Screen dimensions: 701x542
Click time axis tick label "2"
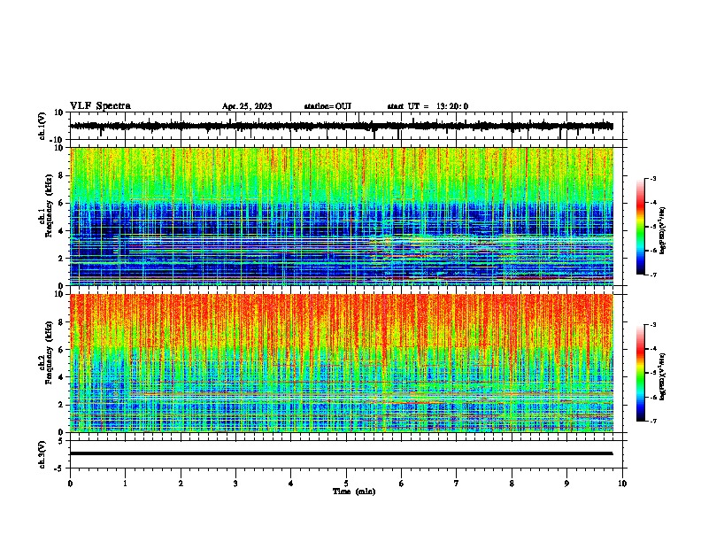[181, 484]
